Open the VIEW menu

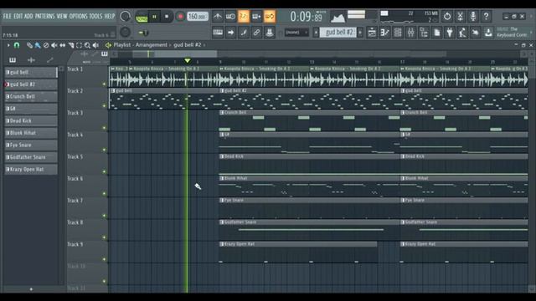tap(62, 16)
